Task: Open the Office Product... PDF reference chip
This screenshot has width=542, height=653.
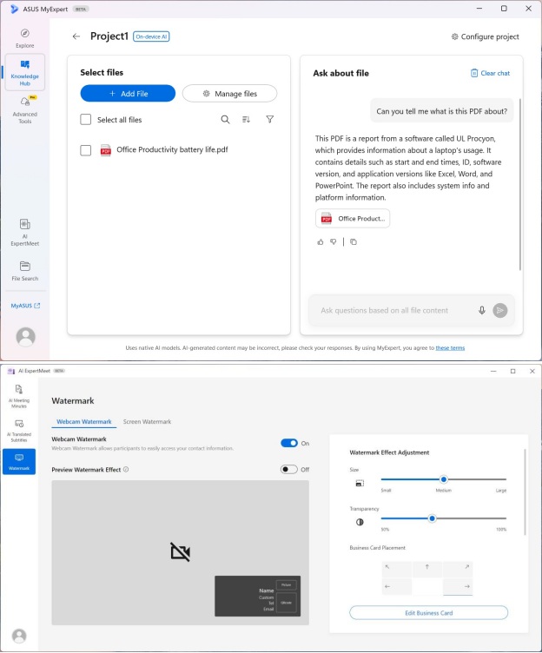Action: tap(353, 219)
